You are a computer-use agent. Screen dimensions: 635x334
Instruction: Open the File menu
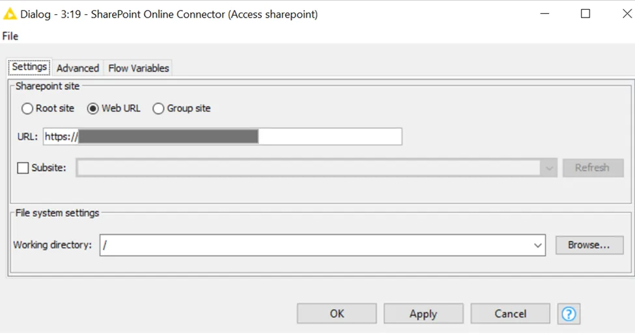(x=10, y=36)
